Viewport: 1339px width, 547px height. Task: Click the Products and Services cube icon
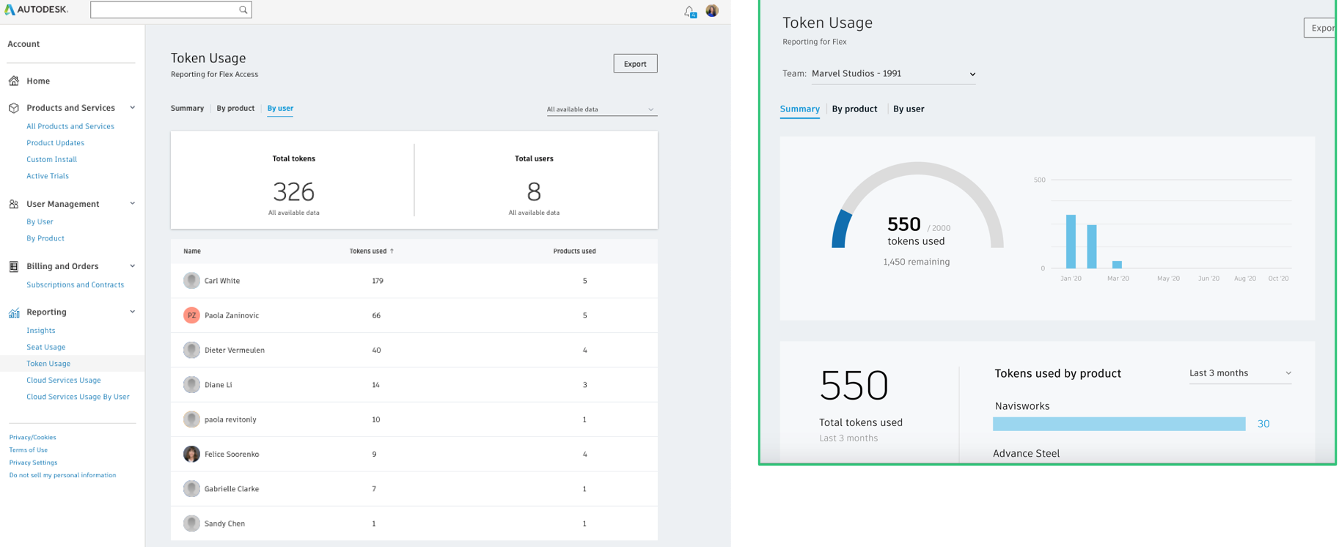(x=14, y=108)
